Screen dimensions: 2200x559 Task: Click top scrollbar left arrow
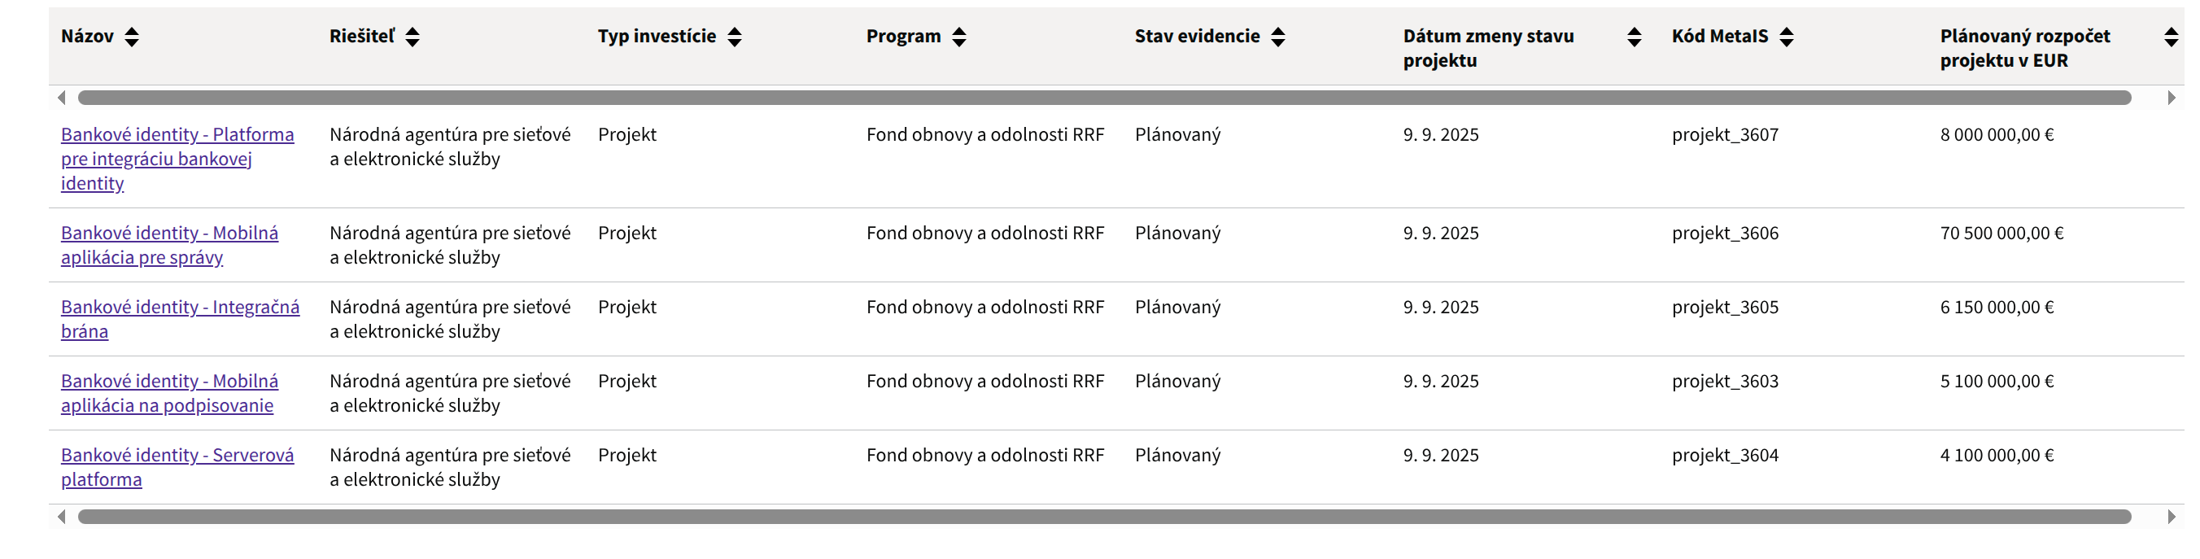(62, 98)
